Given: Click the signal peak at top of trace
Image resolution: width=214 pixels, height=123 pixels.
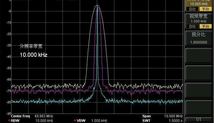Looking at the screenshot, I should click(x=97, y=6).
